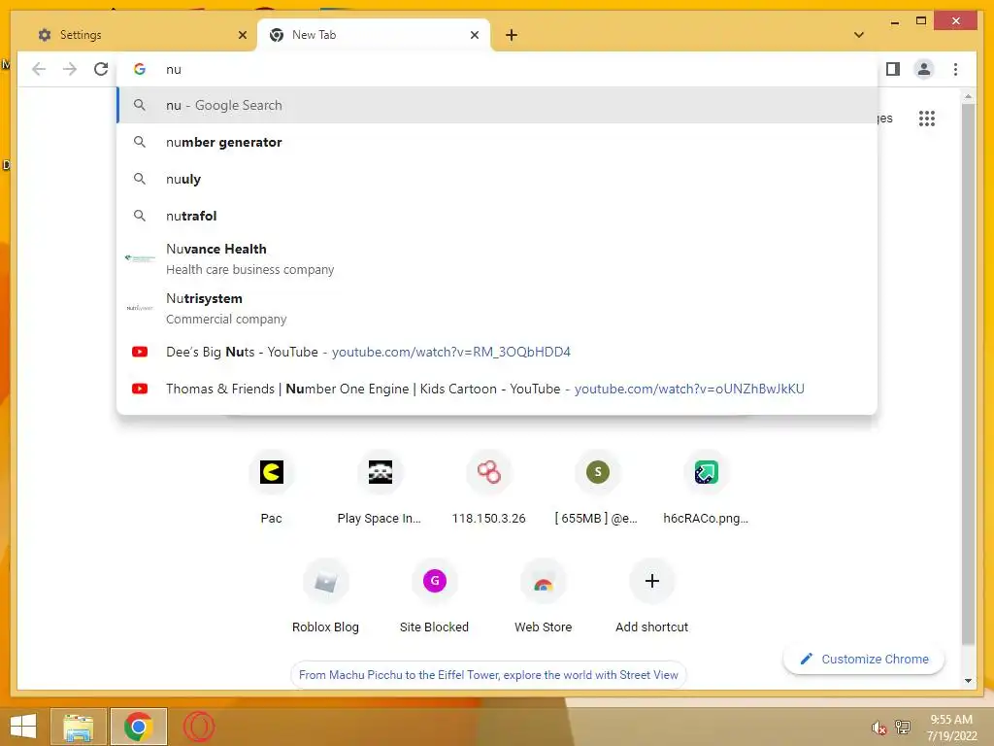Click the Customize Chrome button
The image size is (994, 746).
tap(863, 660)
